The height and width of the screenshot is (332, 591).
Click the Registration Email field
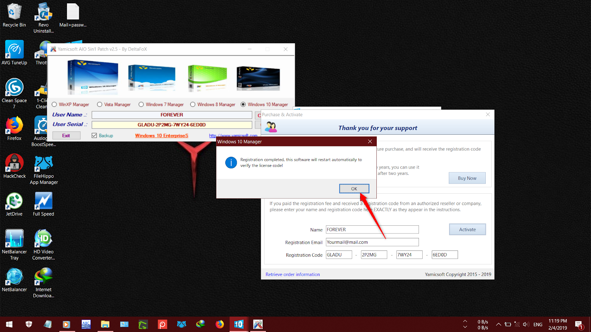tap(372, 242)
